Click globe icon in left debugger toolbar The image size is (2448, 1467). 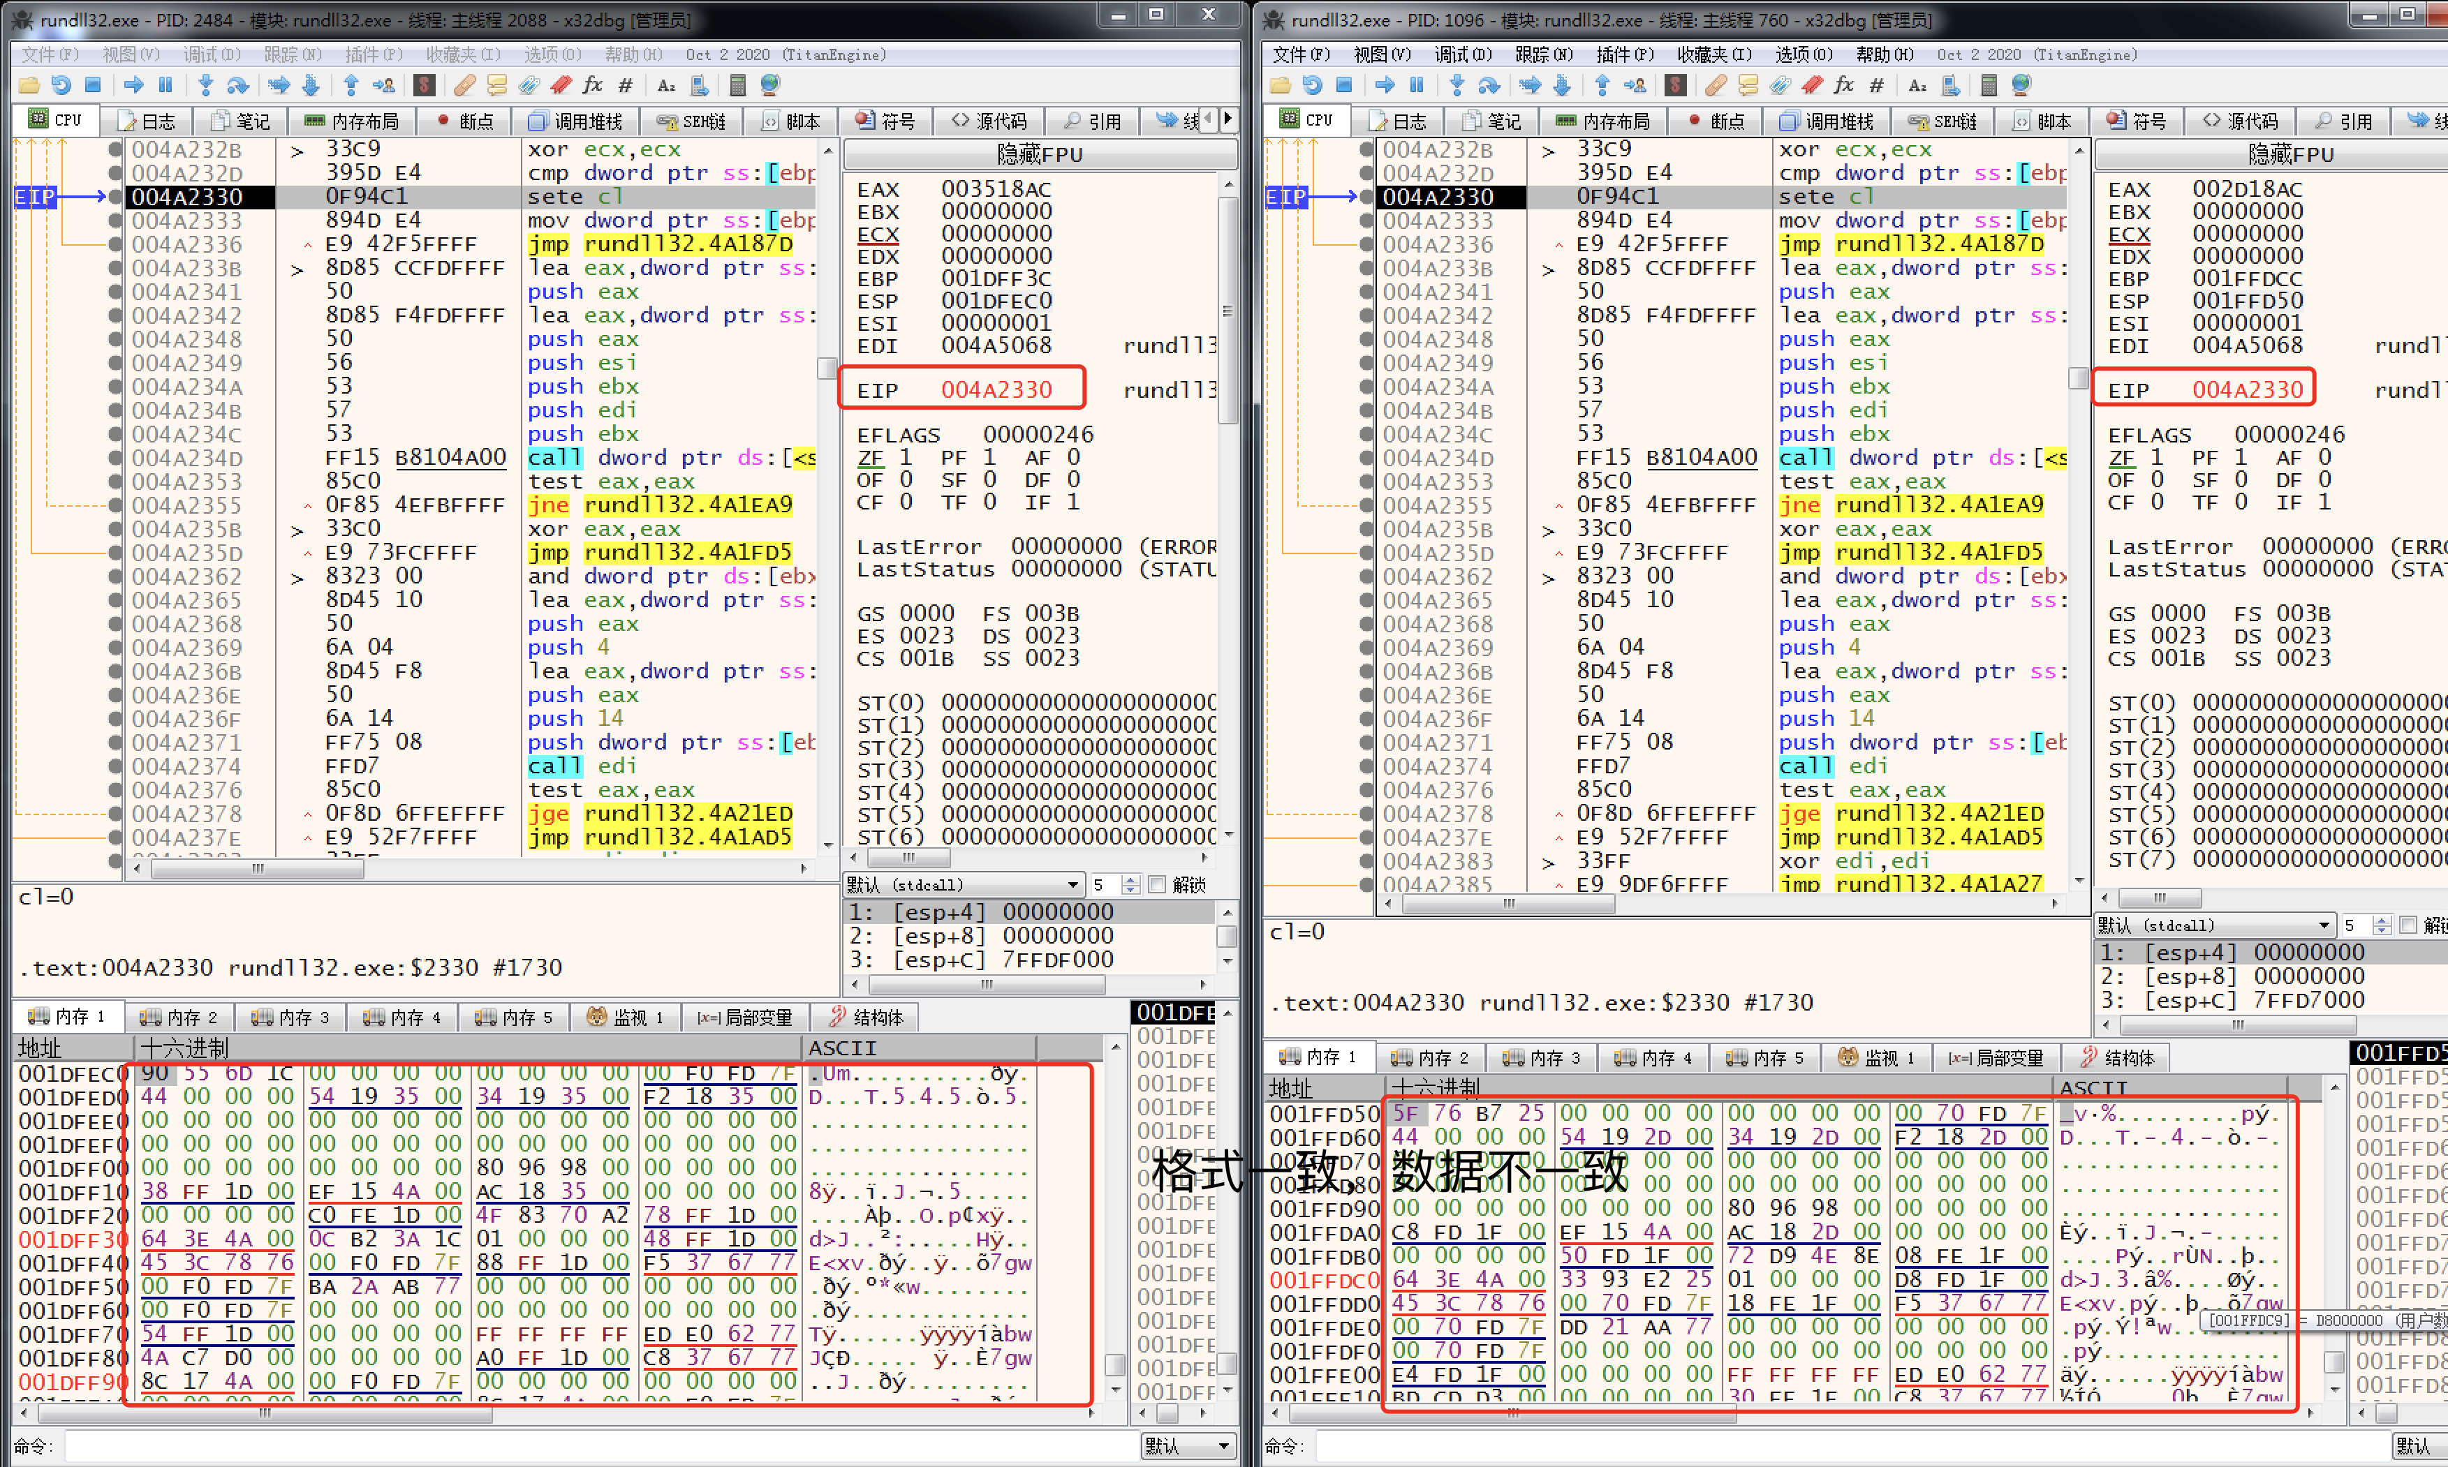click(x=770, y=86)
